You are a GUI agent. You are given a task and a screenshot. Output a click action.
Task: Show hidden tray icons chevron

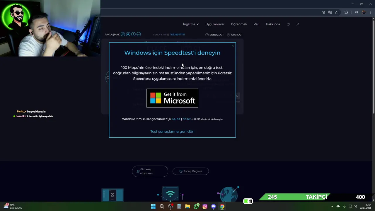332,206
